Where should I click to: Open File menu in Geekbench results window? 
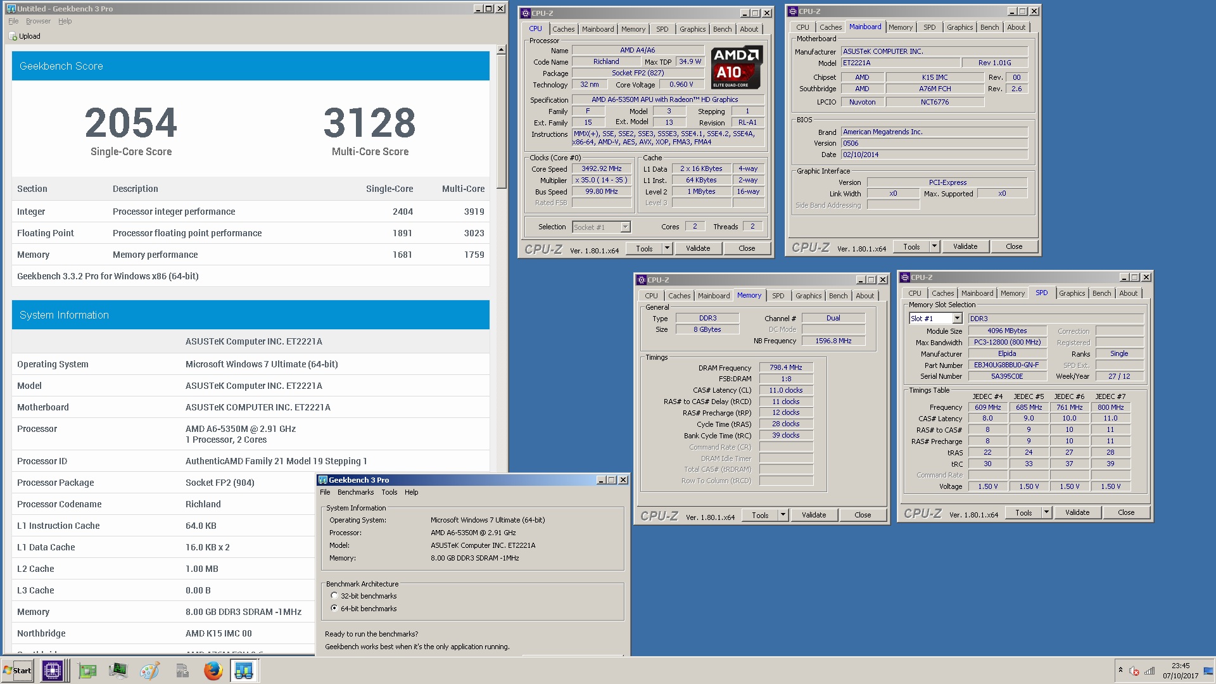(13, 21)
